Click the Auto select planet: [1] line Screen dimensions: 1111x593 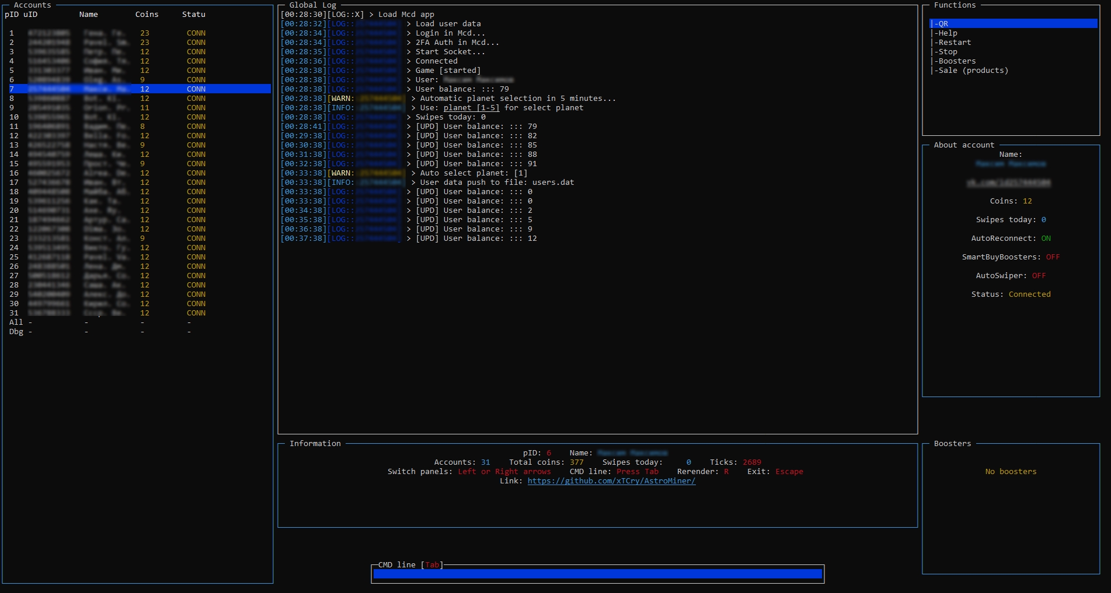(x=404, y=173)
